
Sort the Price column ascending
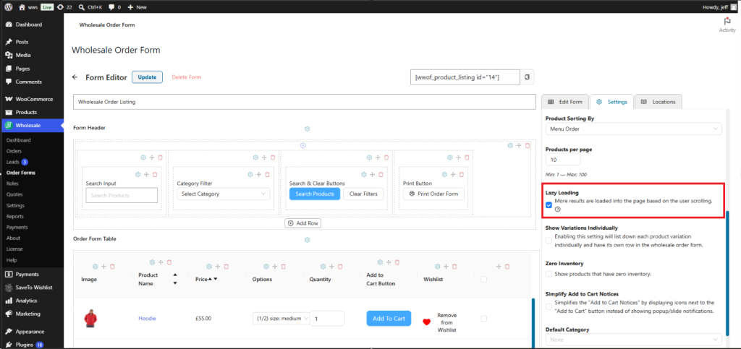coord(211,279)
